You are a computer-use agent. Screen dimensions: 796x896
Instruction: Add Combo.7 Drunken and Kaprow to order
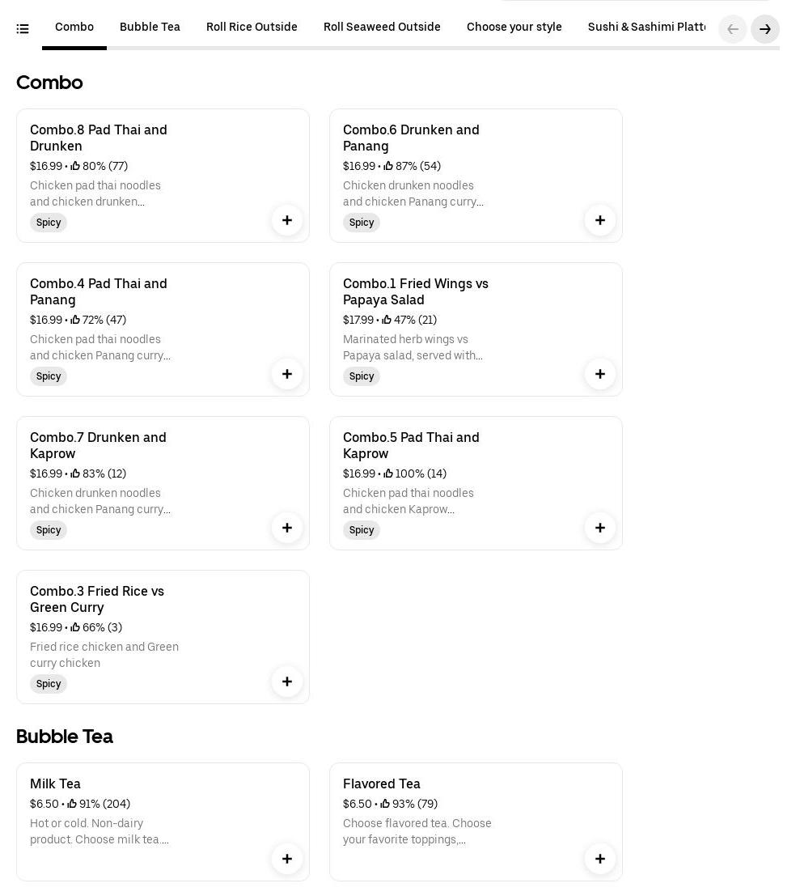[287, 528]
